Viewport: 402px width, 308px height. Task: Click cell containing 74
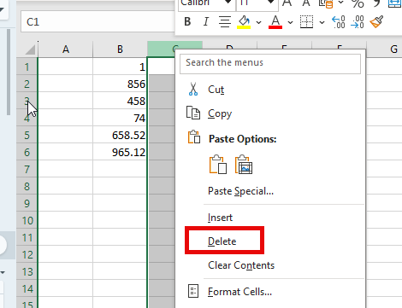(x=120, y=118)
